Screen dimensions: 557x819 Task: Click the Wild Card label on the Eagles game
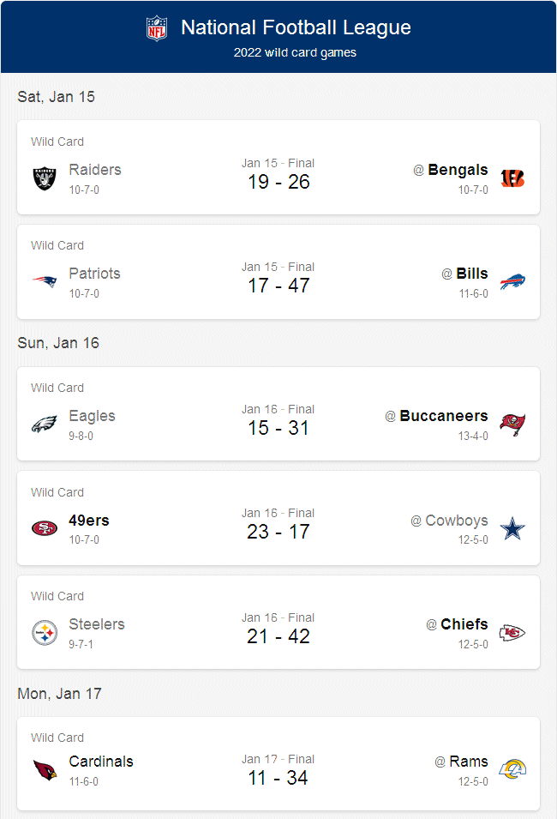tap(57, 388)
